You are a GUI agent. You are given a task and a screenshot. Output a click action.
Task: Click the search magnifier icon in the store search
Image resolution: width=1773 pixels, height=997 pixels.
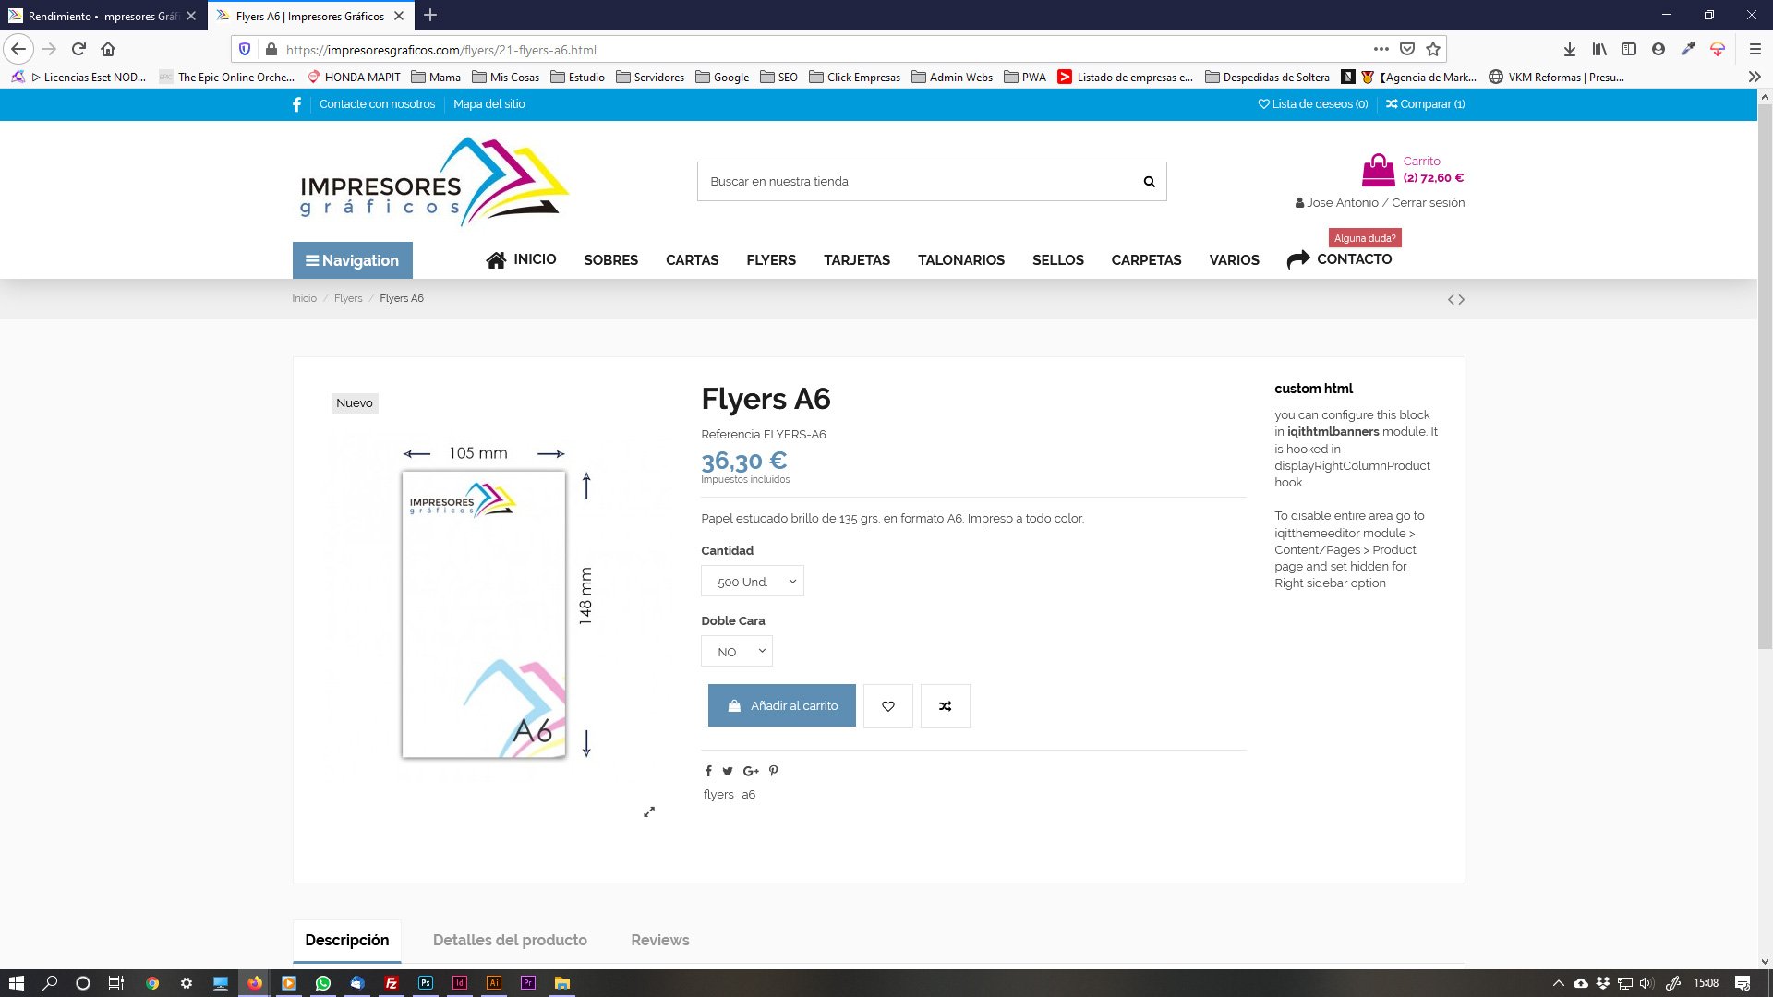click(x=1149, y=182)
